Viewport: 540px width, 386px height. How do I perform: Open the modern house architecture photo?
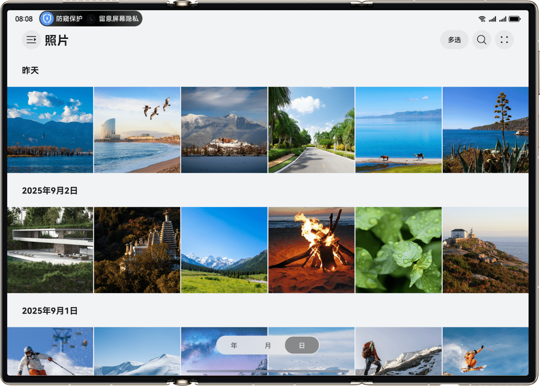(x=50, y=250)
